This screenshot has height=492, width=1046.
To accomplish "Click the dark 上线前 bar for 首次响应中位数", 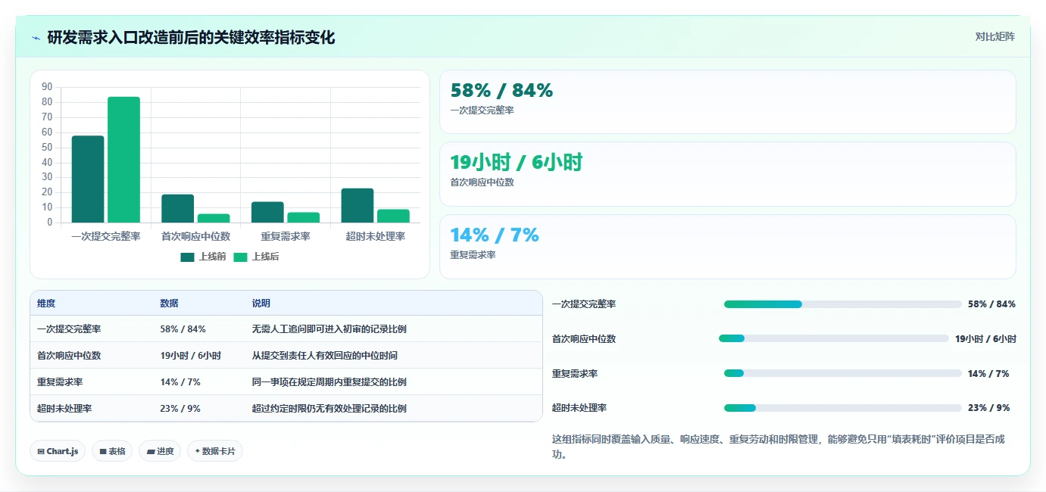I will point(178,208).
